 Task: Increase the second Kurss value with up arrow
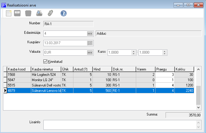(x=164, y=51)
